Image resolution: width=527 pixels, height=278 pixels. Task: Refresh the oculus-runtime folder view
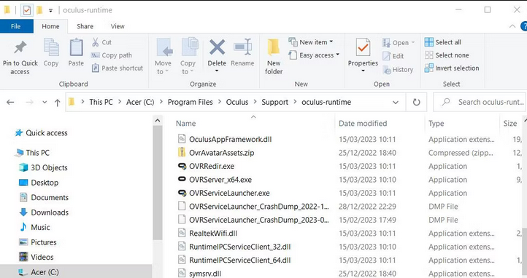(x=417, y=102)
